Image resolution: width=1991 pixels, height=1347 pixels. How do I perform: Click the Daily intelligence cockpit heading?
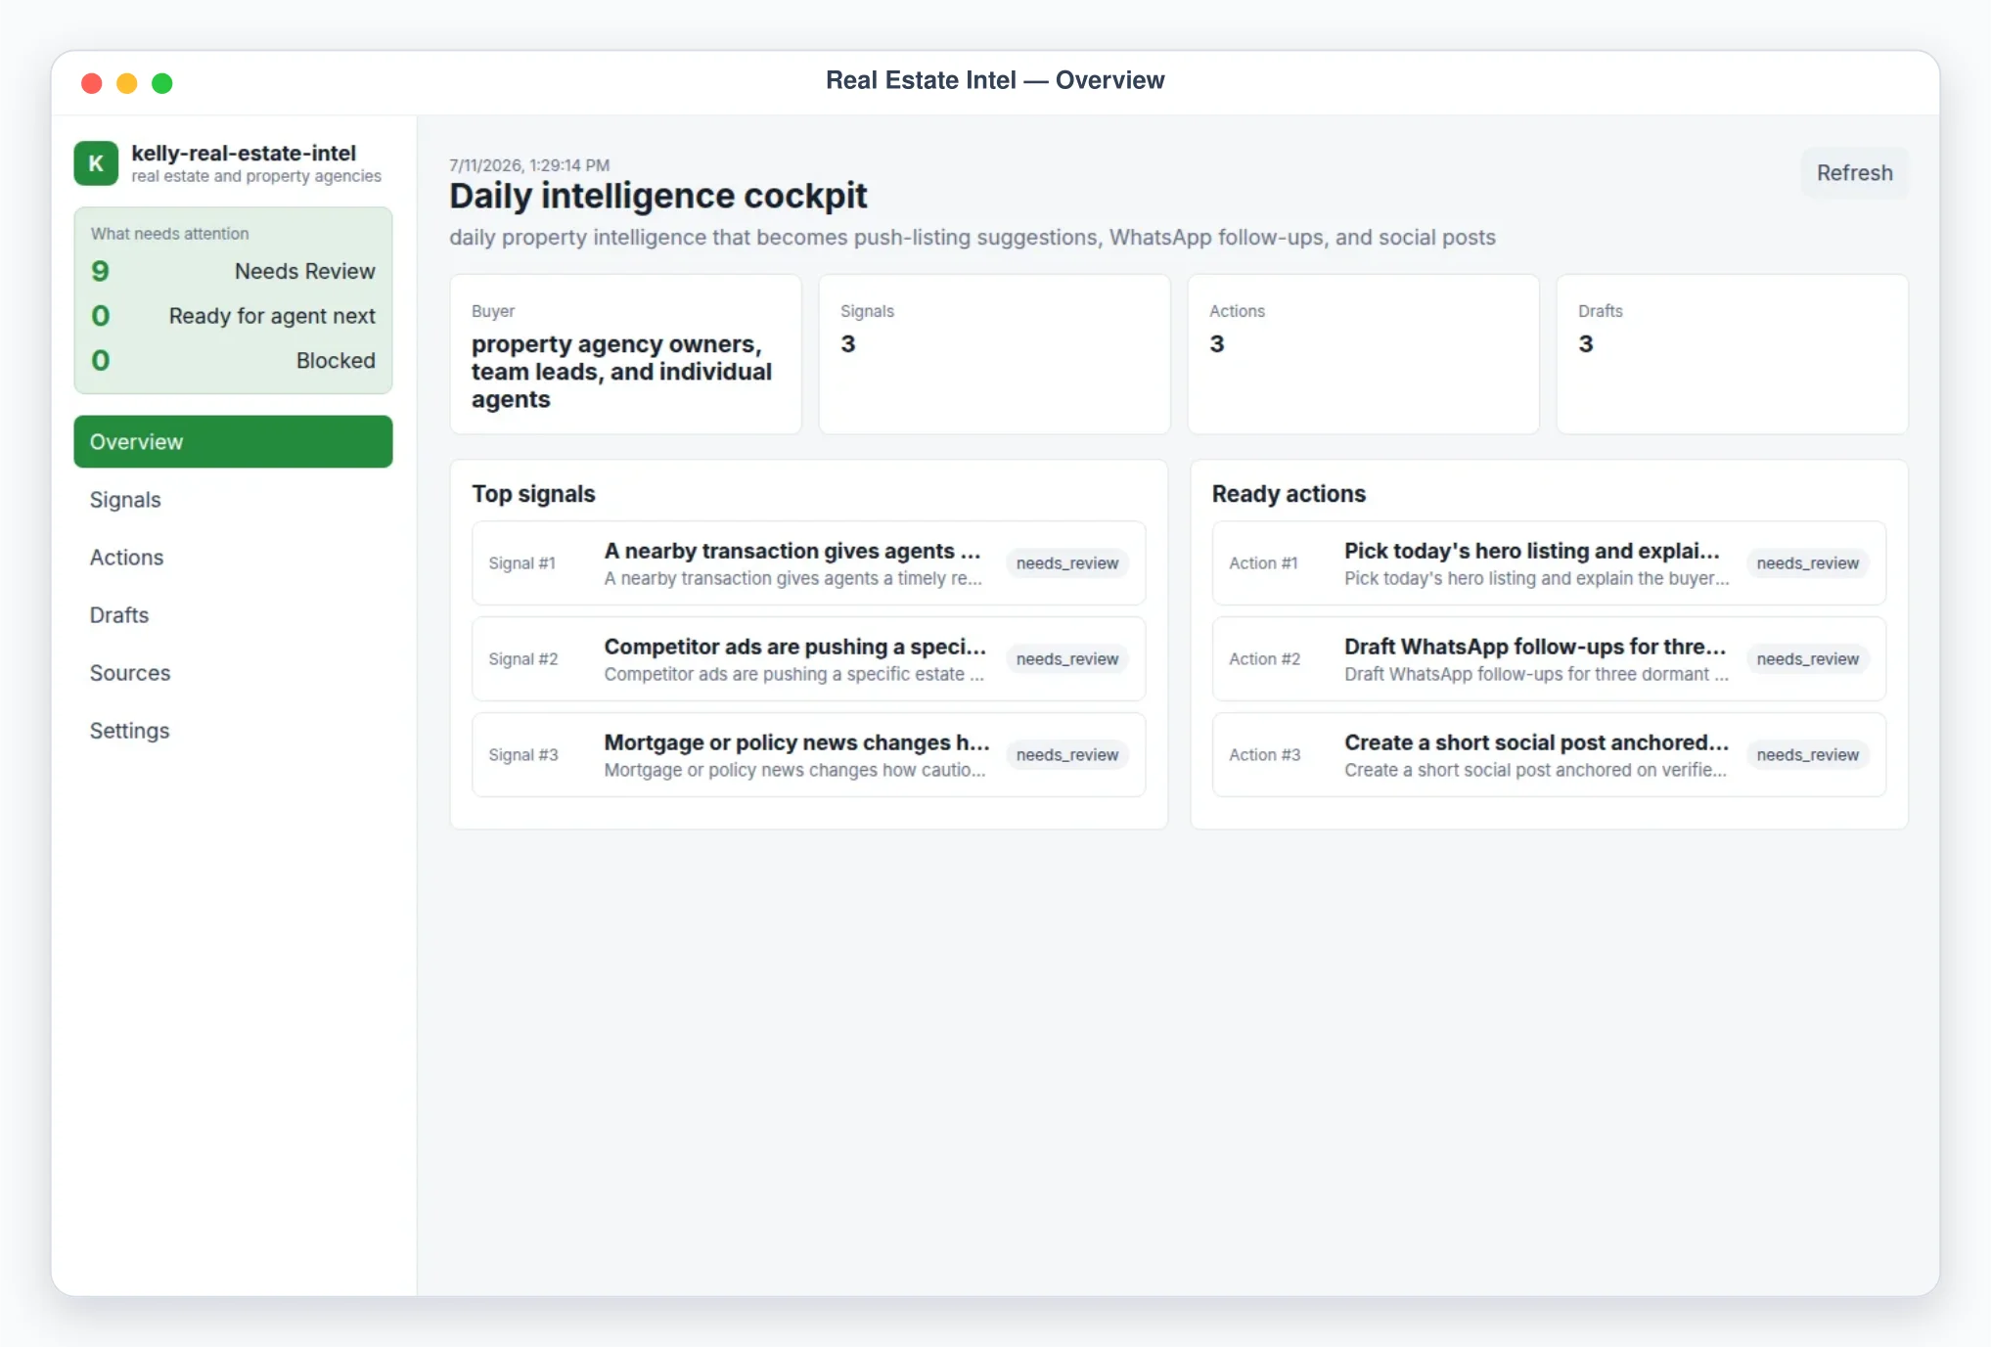click(657, 196)
